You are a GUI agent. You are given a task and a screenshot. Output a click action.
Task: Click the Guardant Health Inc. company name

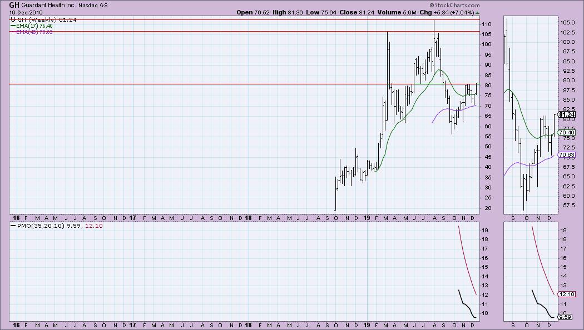48,6
